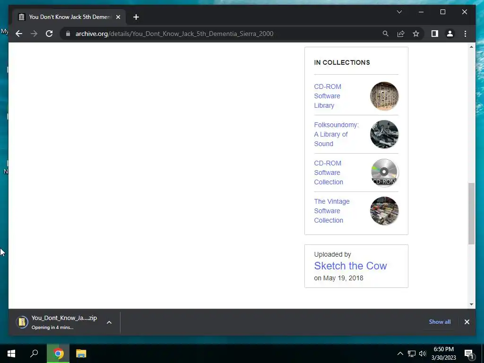This screenshot has width=484, height=363.
Task: Open the clock and calendar flyout
Action: pos(443,354)
